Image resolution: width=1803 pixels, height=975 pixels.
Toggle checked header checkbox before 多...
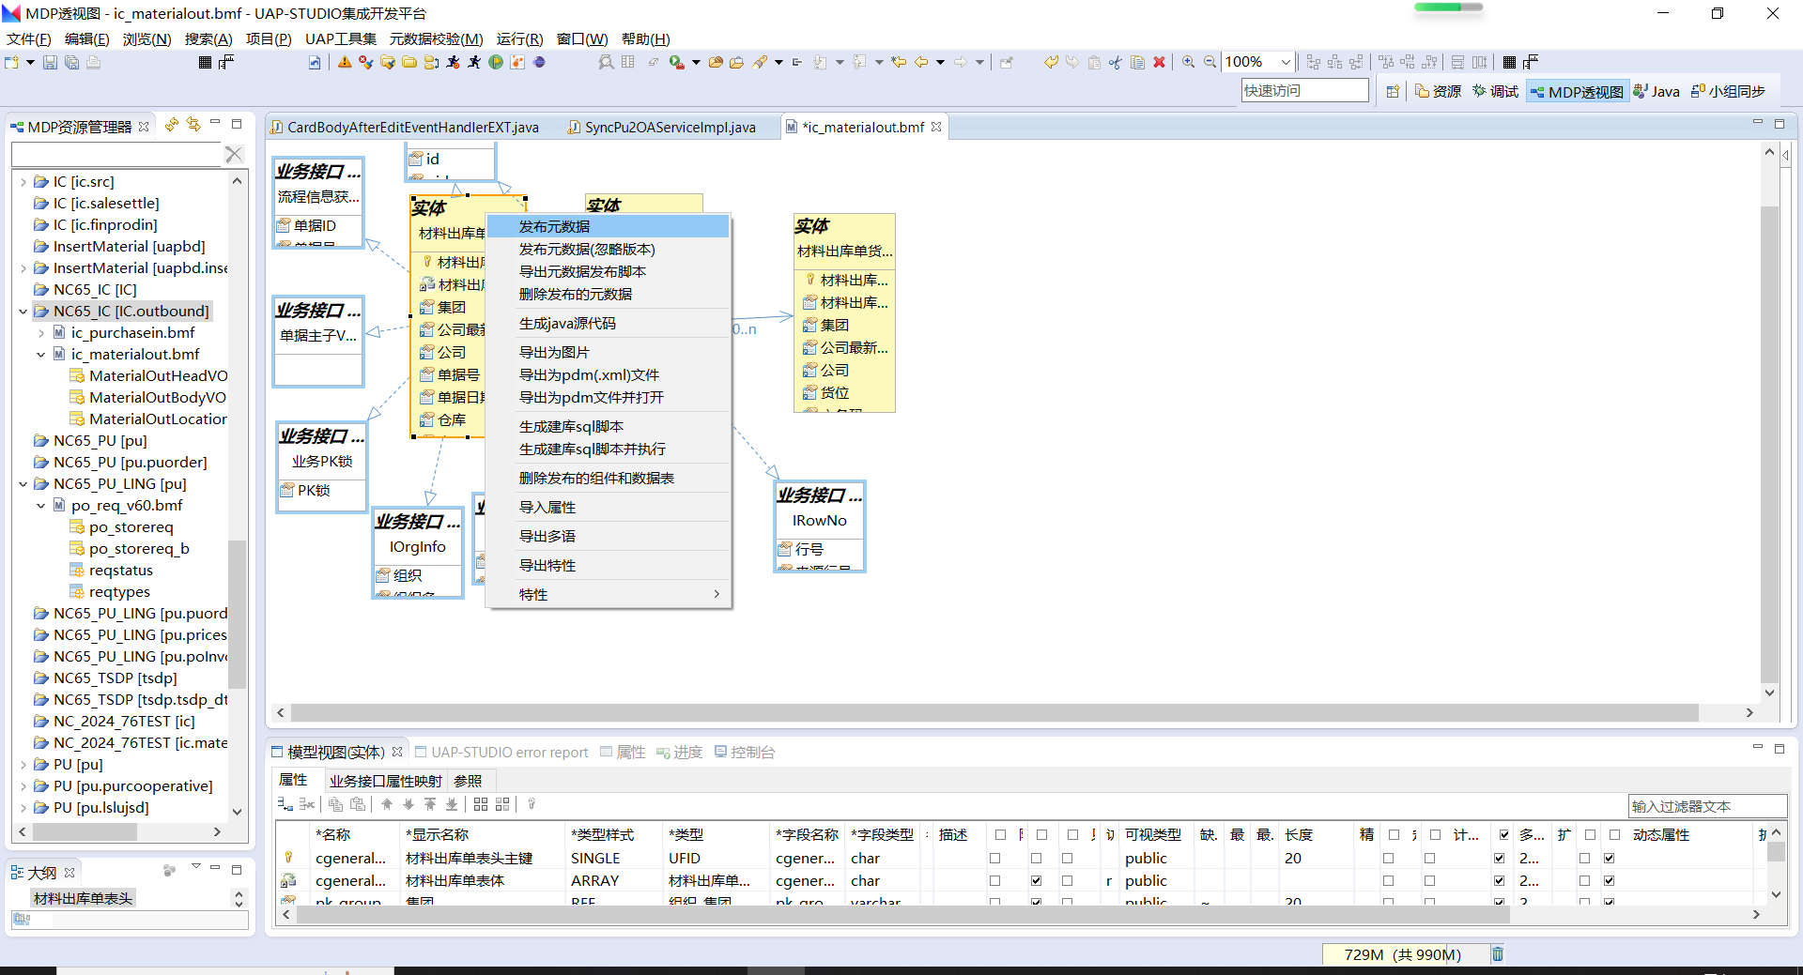pos(1505,835)
